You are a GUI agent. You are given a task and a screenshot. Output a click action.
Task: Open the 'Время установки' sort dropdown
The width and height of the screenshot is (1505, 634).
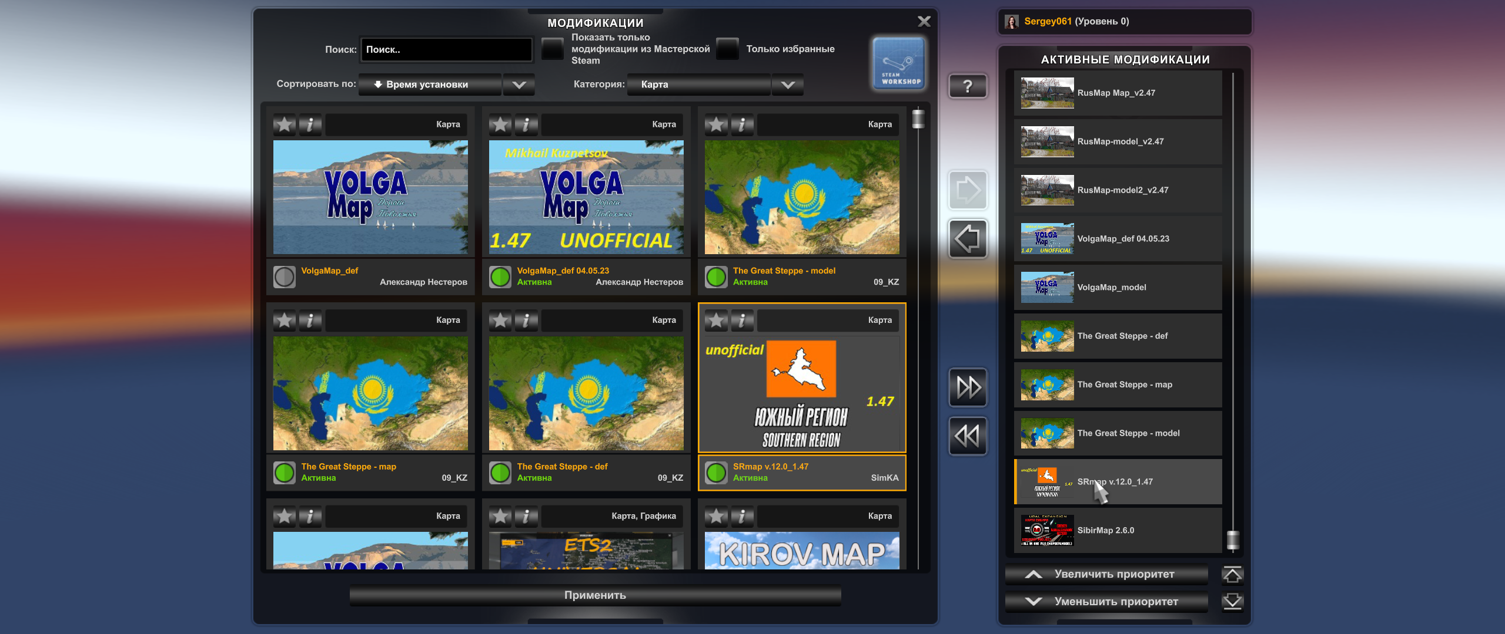(x=430, y=85)
